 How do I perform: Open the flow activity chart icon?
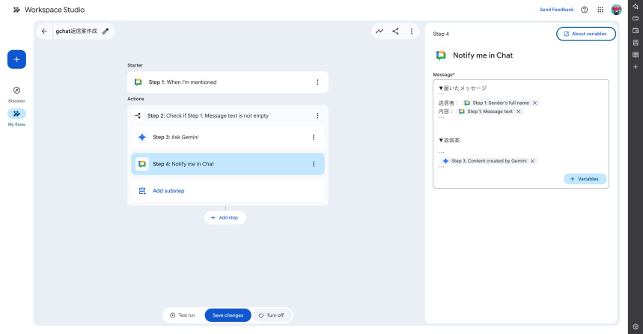click(380, 31)
